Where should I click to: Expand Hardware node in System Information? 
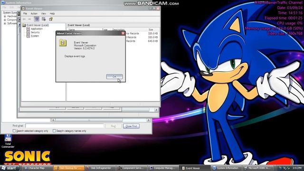pyautogui.click(x=5, y=16)
